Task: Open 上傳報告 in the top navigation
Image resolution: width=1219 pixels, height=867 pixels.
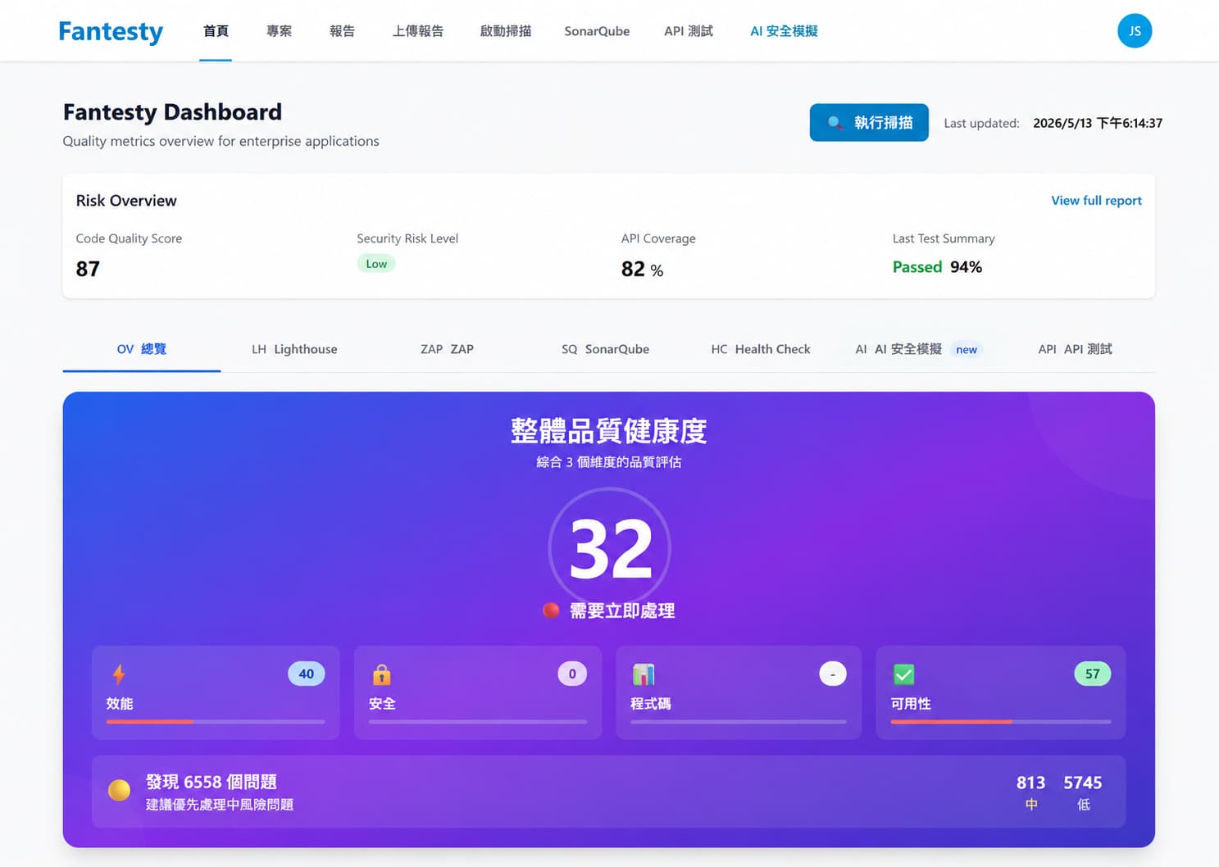Action: (x=418, y=31)
